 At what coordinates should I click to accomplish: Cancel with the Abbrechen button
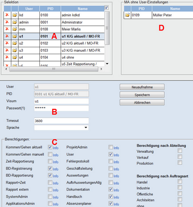point(142,103)
